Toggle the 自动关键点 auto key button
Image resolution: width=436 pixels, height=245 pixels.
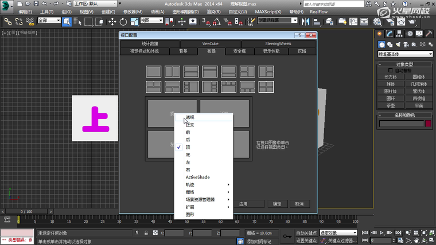(x=307, y=233)
